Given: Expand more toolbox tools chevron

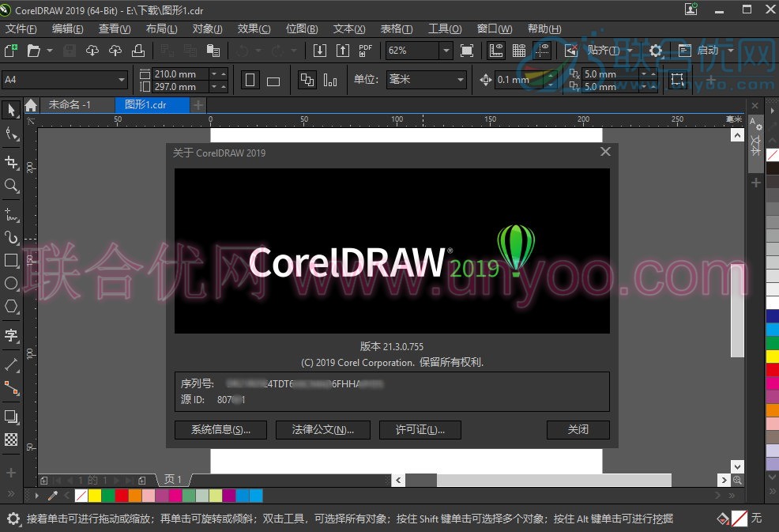Looking at the screenshot, I should tap(11, 494).
